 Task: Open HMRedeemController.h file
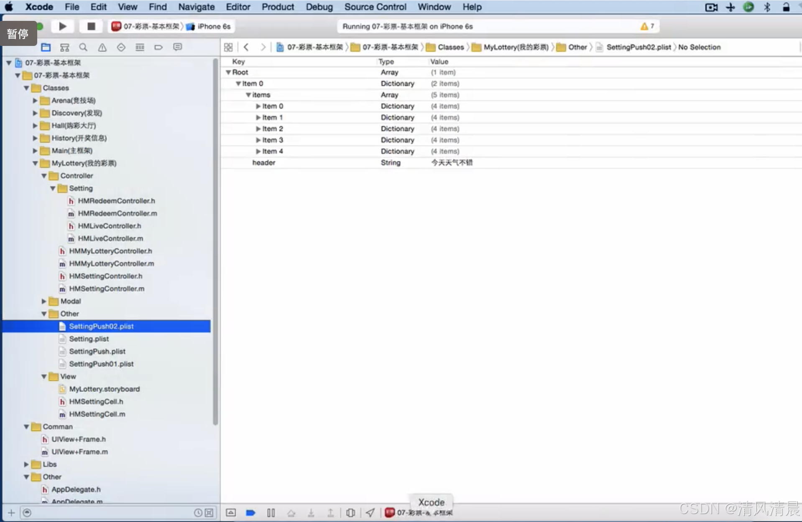116,201
